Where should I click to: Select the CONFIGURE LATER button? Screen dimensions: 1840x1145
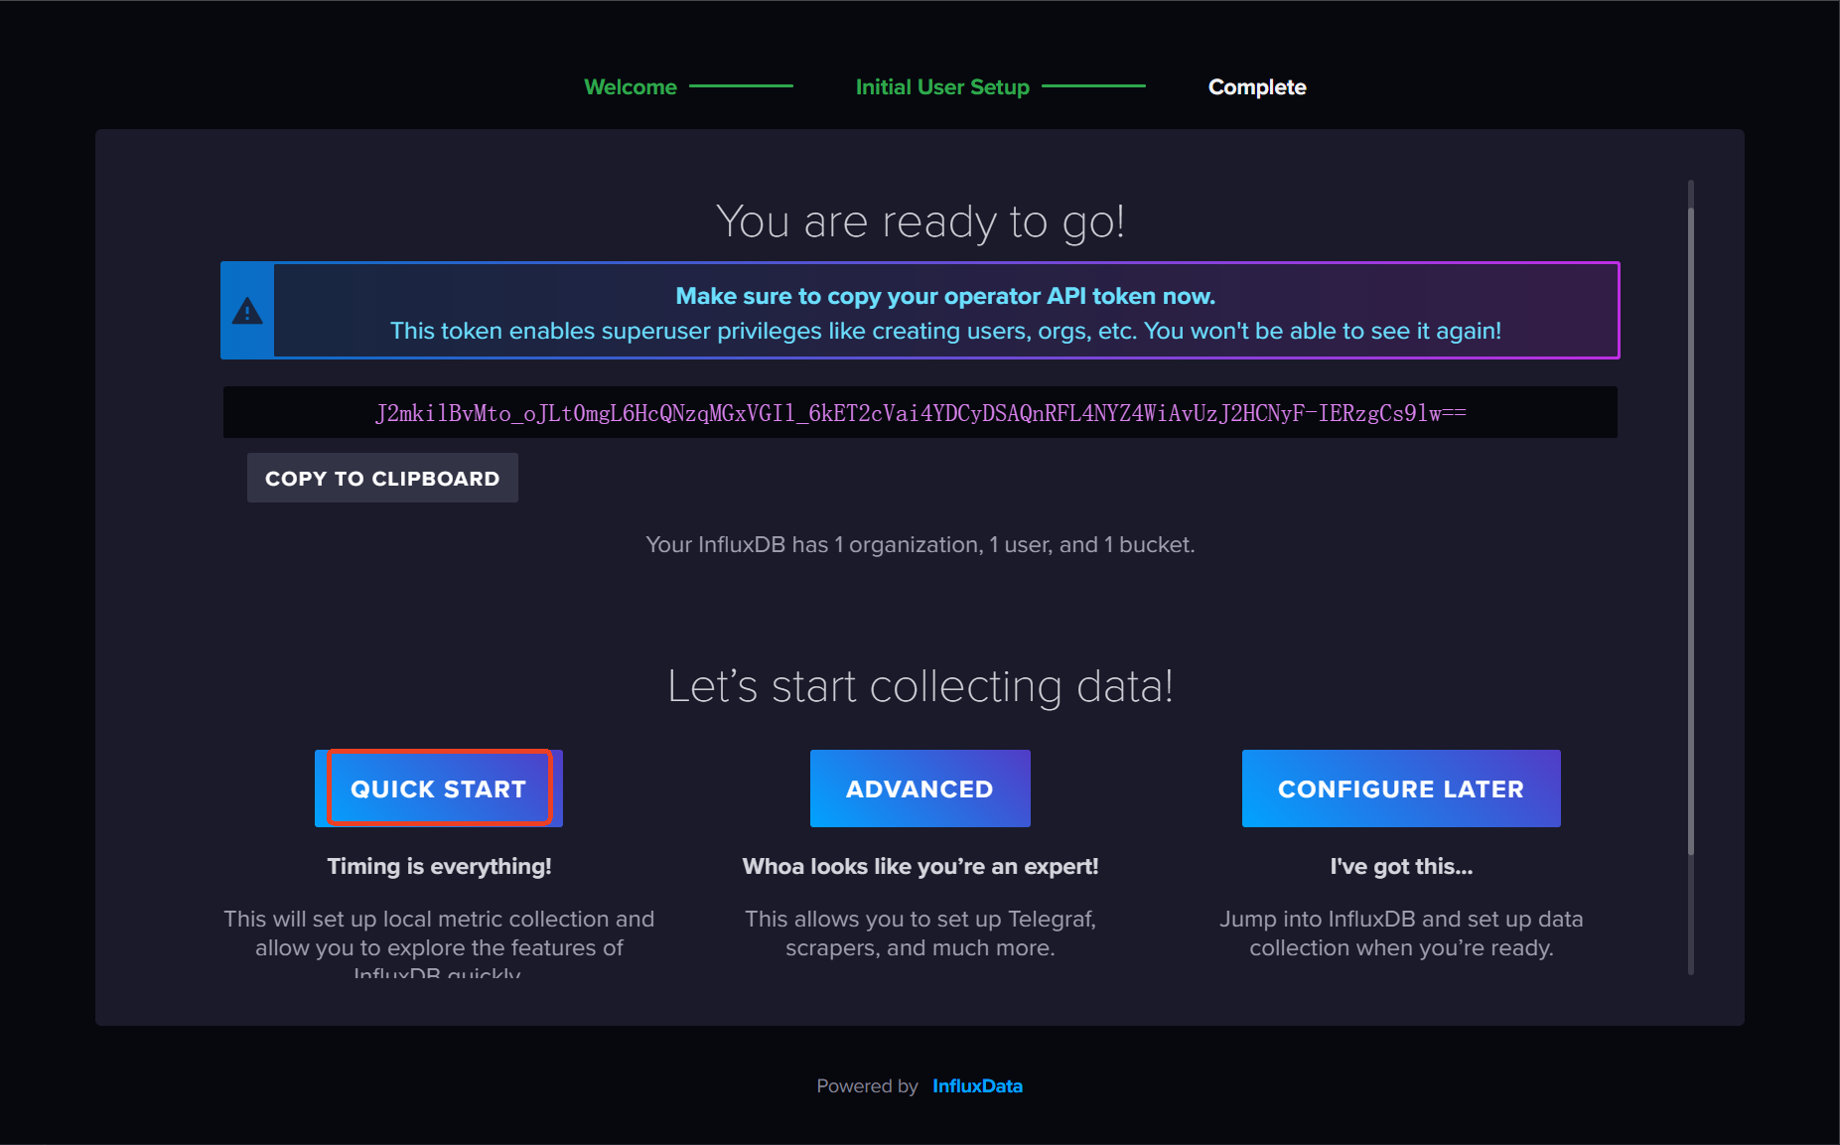coord(1400,788)
